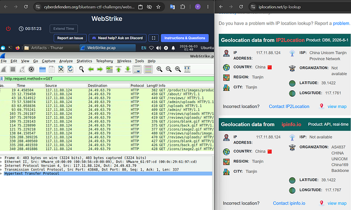Click view map in IP2Location section

(337, 106)
